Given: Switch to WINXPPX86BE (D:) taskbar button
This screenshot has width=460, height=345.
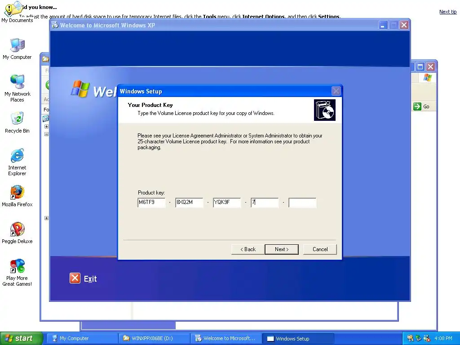Looking at the screenshot, I should [154, 338].
